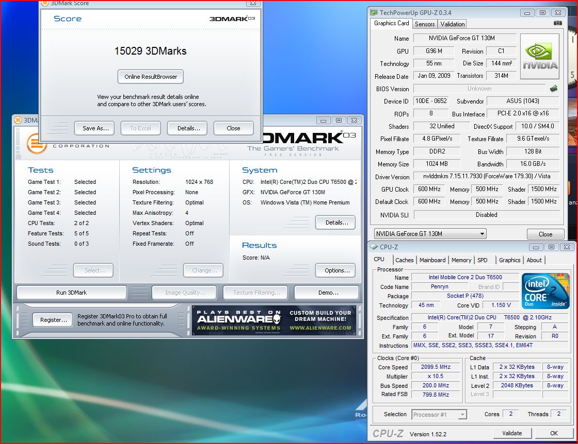Click the Texture Filtering button

256,293
